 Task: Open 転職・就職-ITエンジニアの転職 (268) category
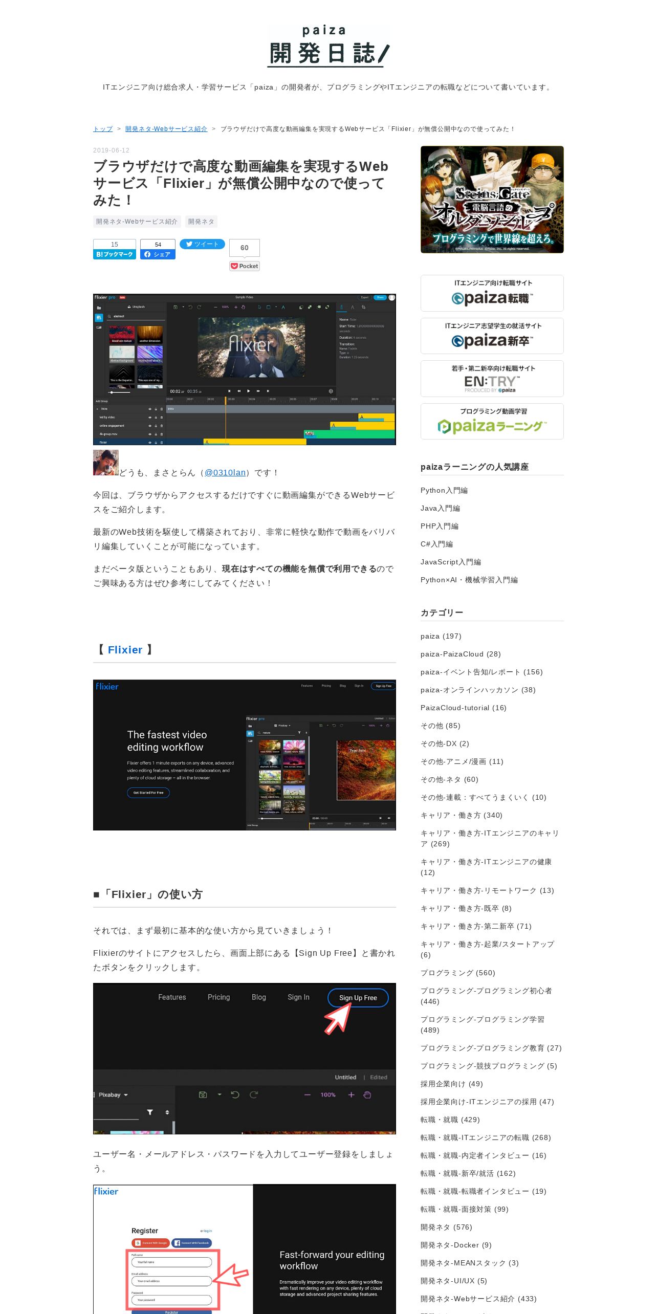pyautogui.click(x=486, y=1137)
